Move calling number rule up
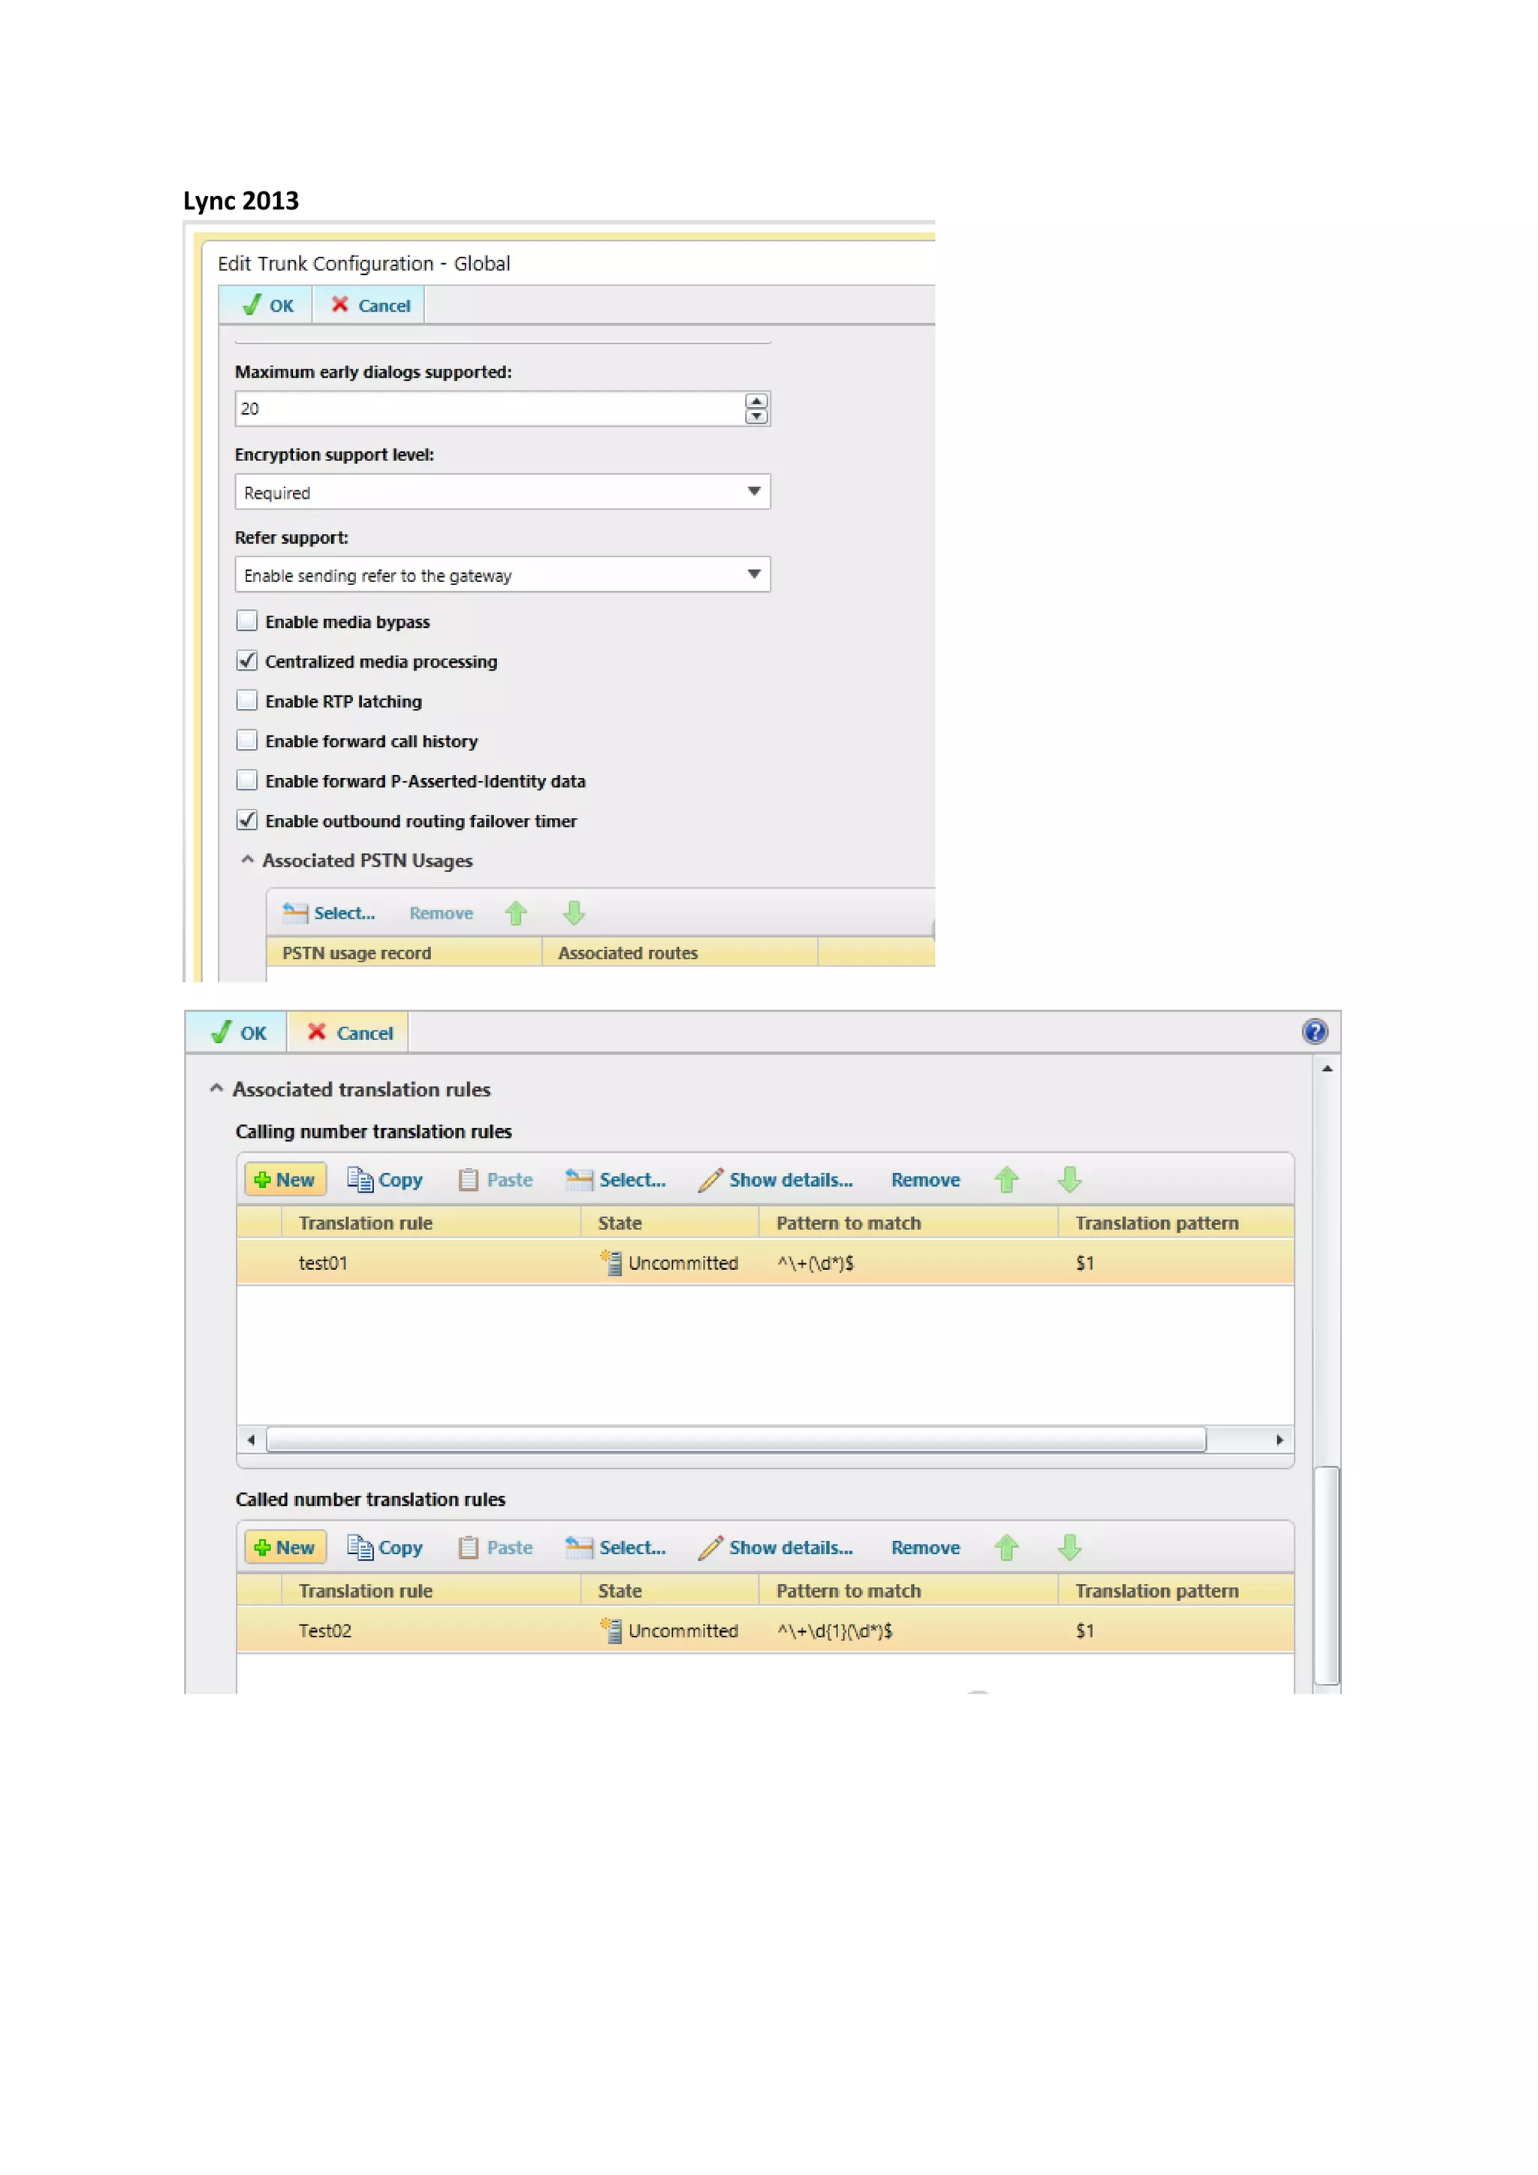 click(x=1007, y=1179)
